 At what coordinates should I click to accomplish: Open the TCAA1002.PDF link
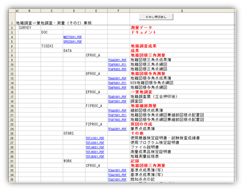click(117, 175)
